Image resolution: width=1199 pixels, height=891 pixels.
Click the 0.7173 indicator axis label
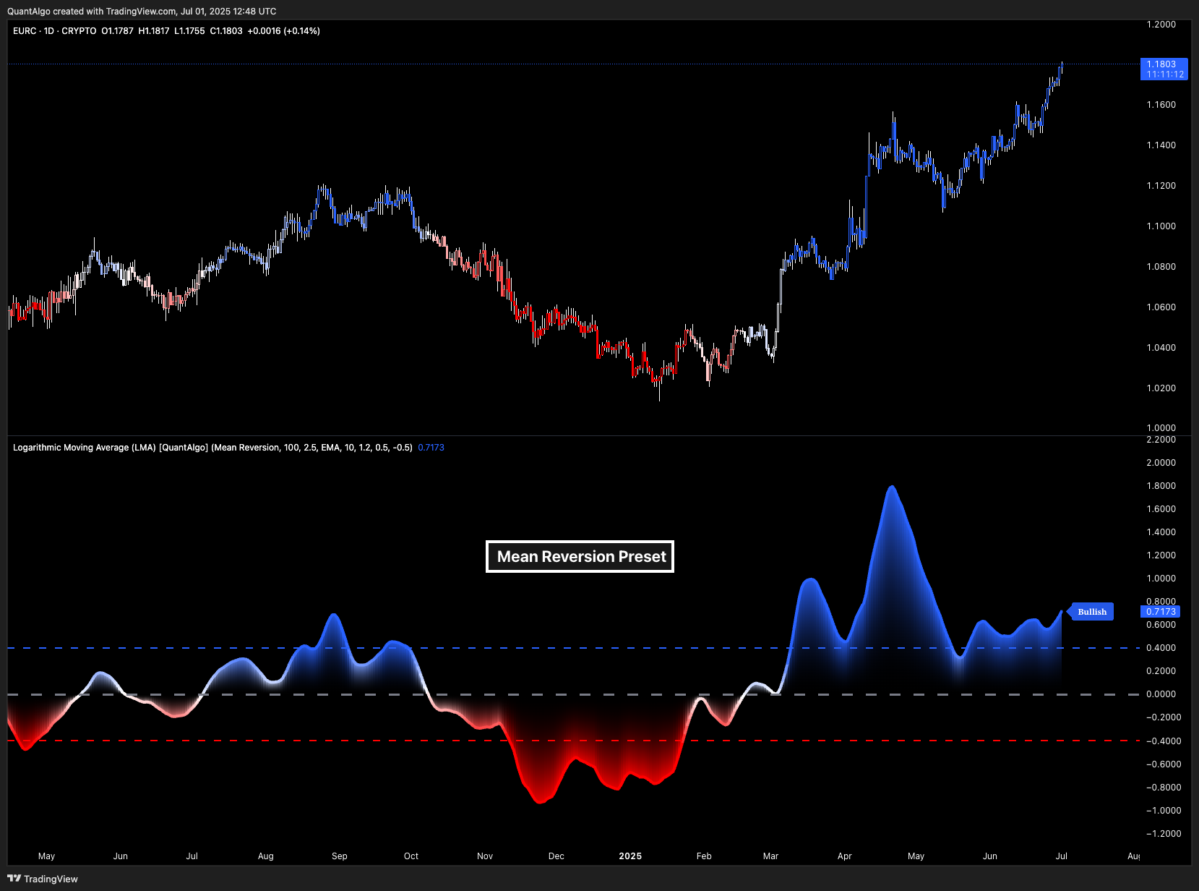pyautogui.click(x=1161, y=612)
